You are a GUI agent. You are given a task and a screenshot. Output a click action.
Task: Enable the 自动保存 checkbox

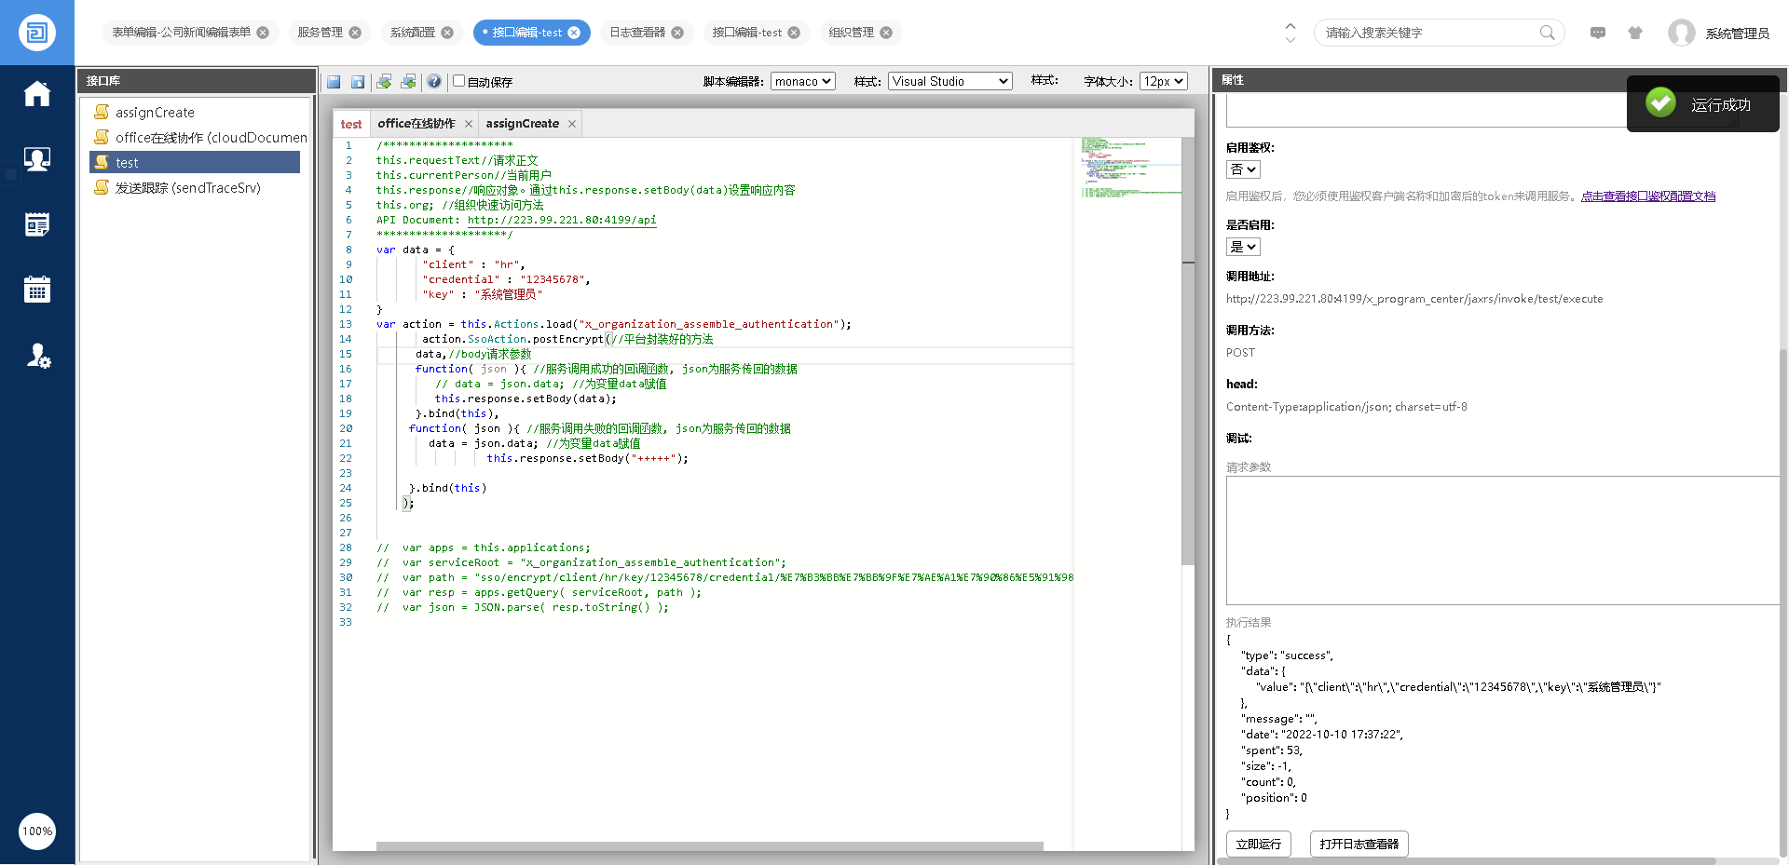coord(458,81)
